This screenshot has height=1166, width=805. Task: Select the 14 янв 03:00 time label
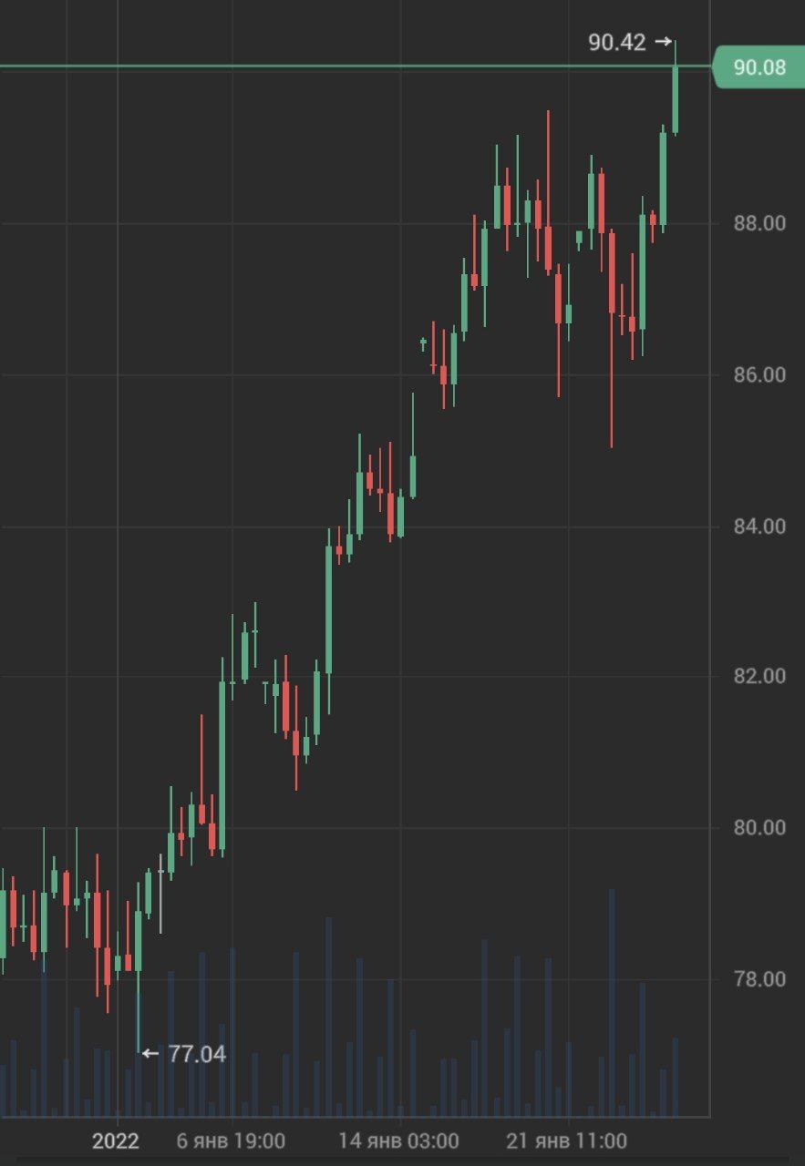click(398, 1140)
